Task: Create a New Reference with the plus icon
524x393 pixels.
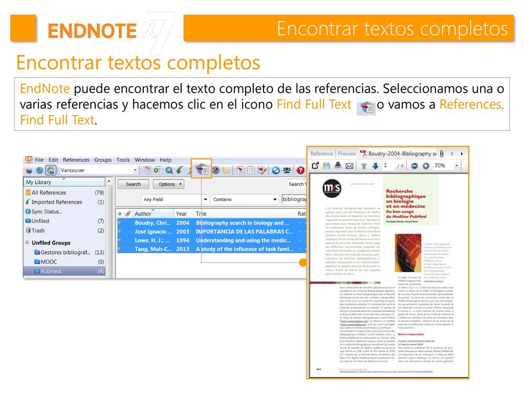Action: point(158,170)
